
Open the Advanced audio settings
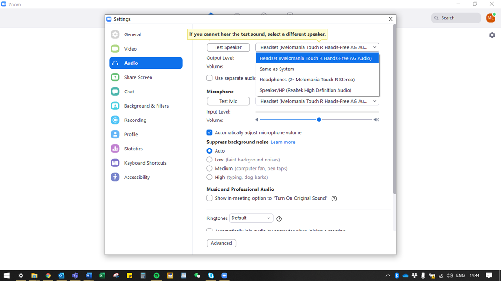click(x=221, y=243)
